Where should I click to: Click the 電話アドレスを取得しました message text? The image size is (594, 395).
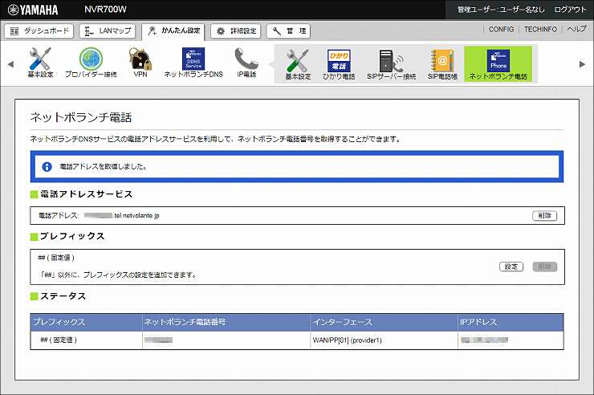click(x=104, y=167)
